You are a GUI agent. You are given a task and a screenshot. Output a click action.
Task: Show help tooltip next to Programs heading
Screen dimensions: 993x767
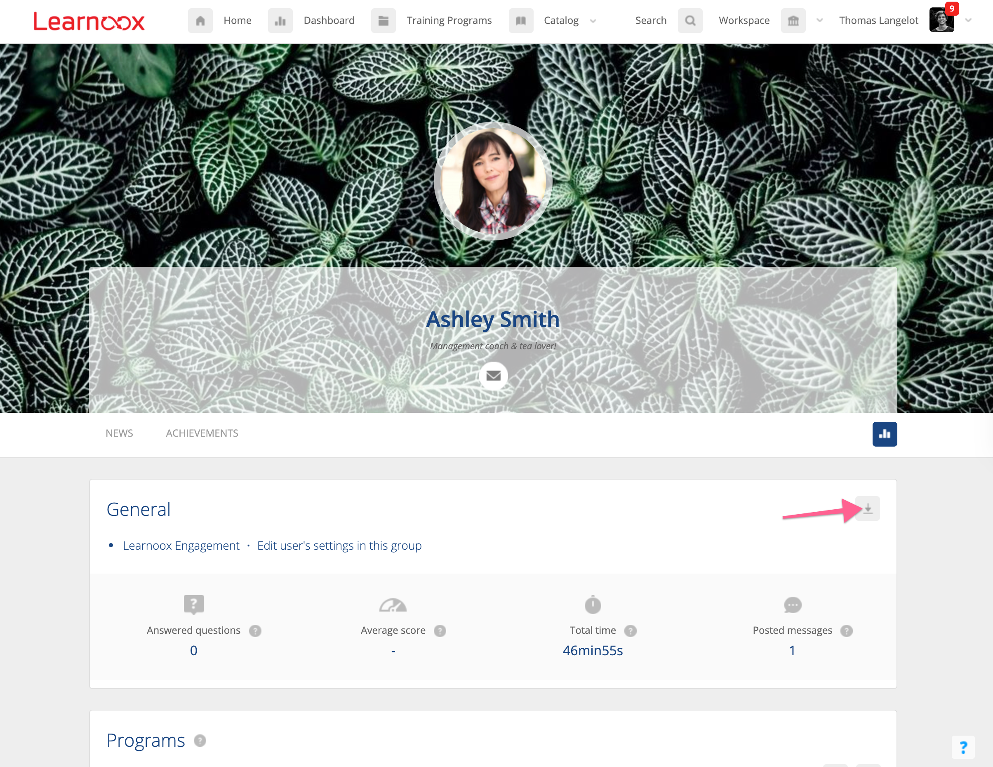(x=200, y=741)
